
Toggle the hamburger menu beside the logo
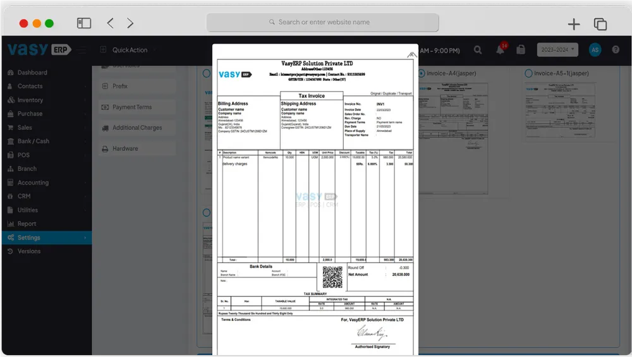click(x=82, y=51)
